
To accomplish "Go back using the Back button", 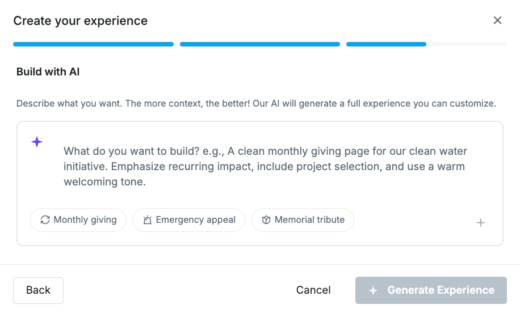I will click(x=38, y=290).
